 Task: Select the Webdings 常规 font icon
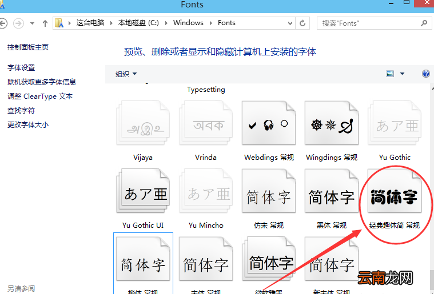coord(269,123)
